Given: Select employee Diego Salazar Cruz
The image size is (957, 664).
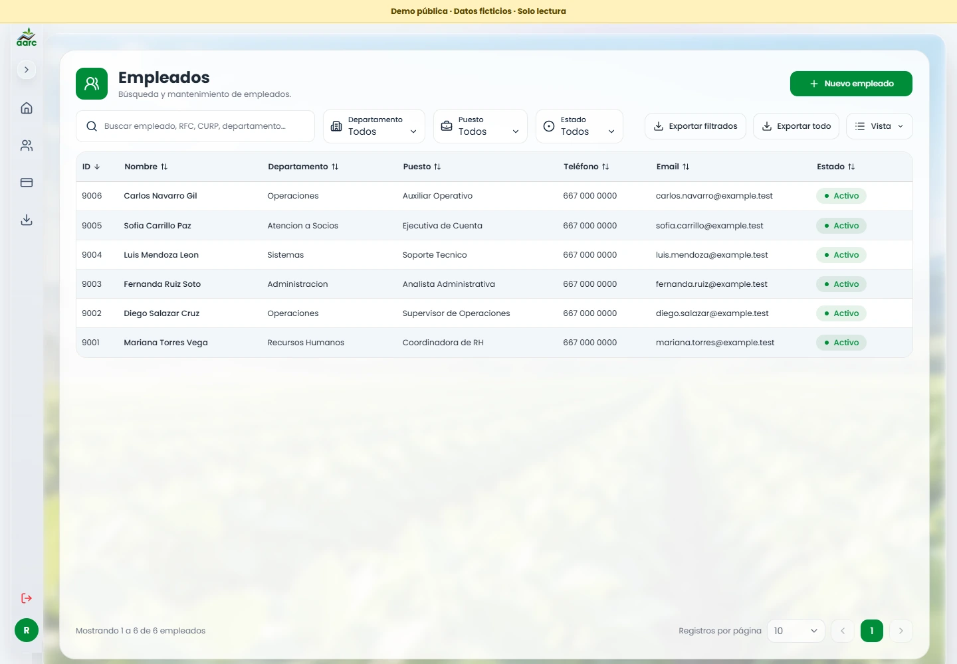Looking at the screenshot, I should (161, 313).
